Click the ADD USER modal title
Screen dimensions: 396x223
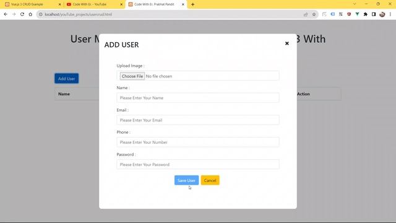(121, 45)
